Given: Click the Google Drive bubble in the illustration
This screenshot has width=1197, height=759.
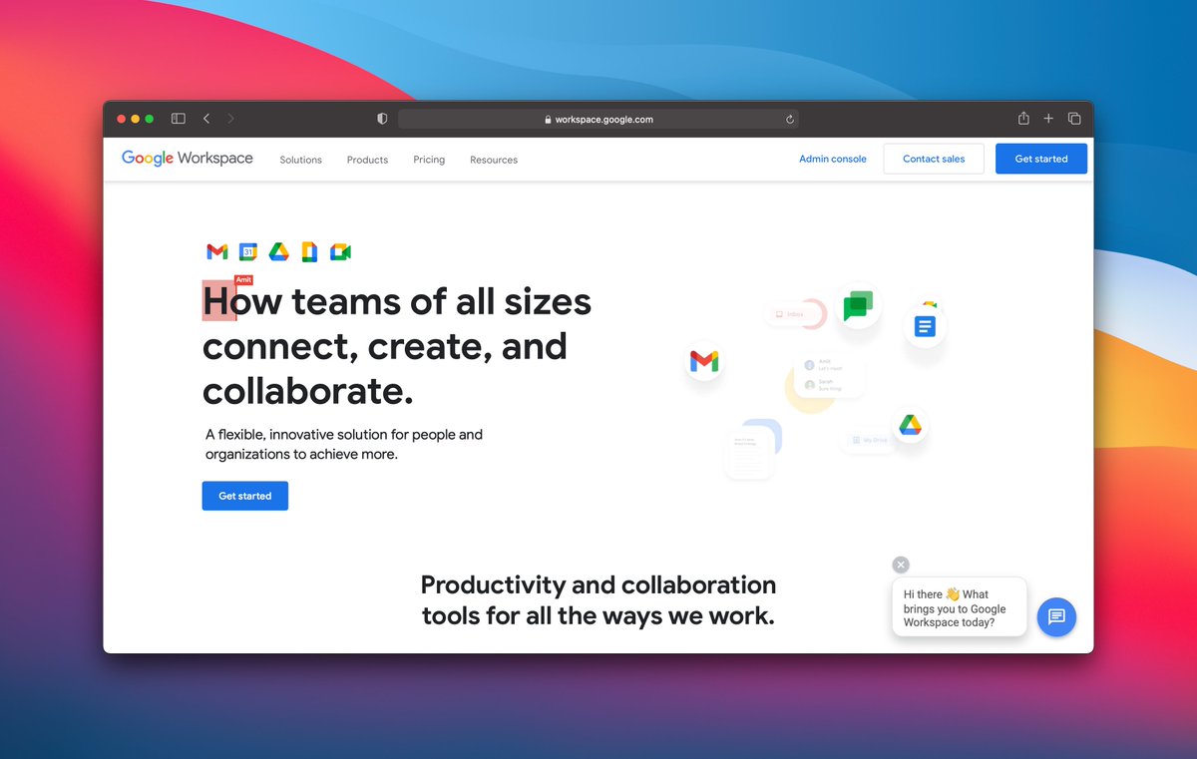Looking at the screenshot, I should point(910,426).
